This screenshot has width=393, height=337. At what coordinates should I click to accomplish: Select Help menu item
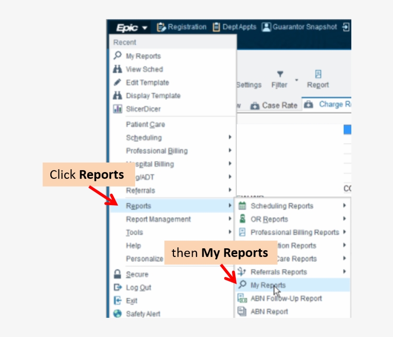(133, 245)
